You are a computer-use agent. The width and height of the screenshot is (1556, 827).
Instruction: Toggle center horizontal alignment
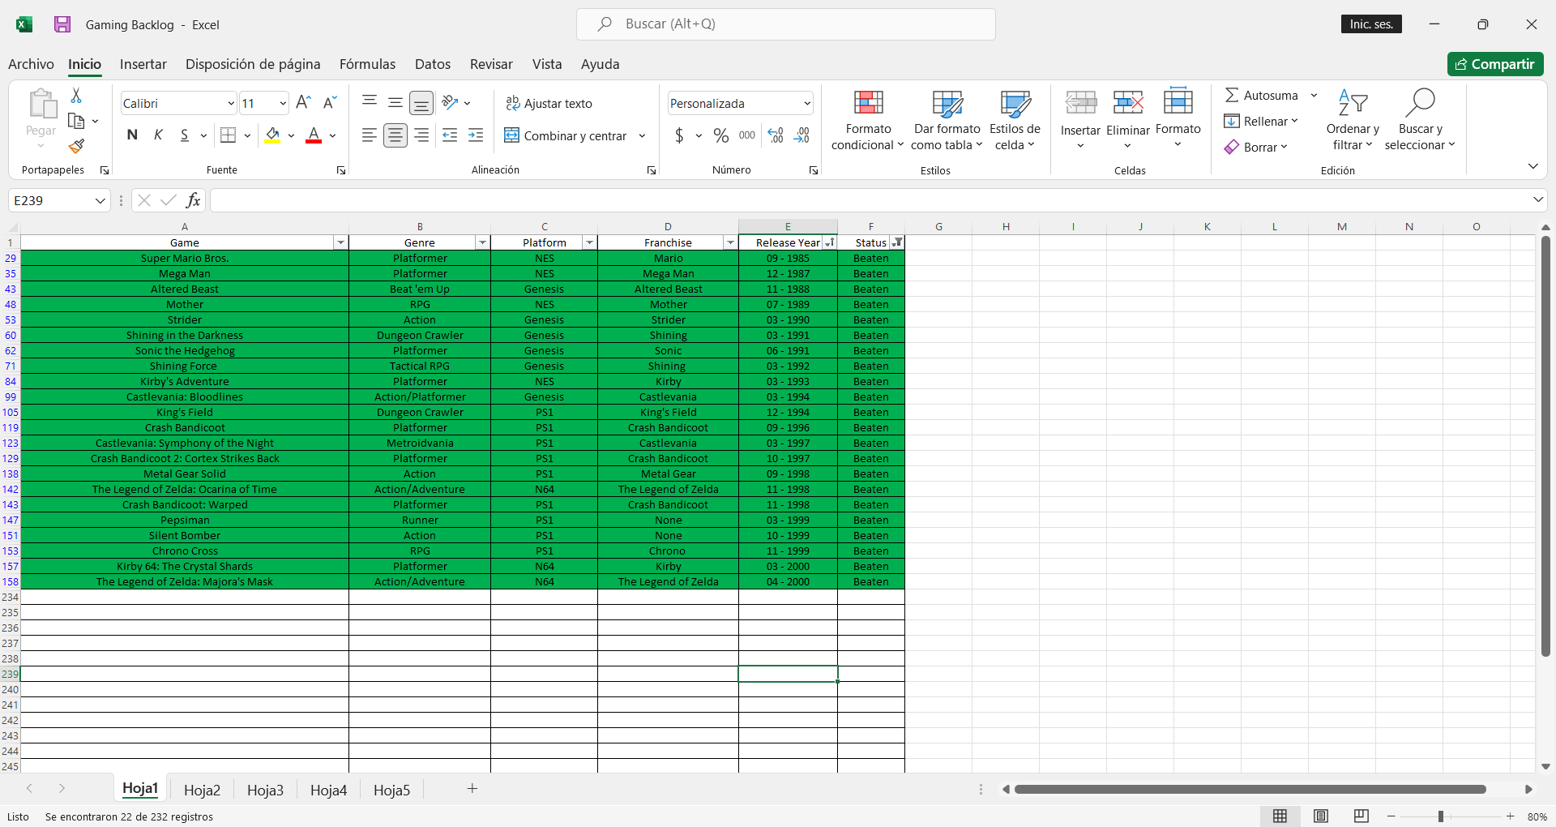(395, 135)
